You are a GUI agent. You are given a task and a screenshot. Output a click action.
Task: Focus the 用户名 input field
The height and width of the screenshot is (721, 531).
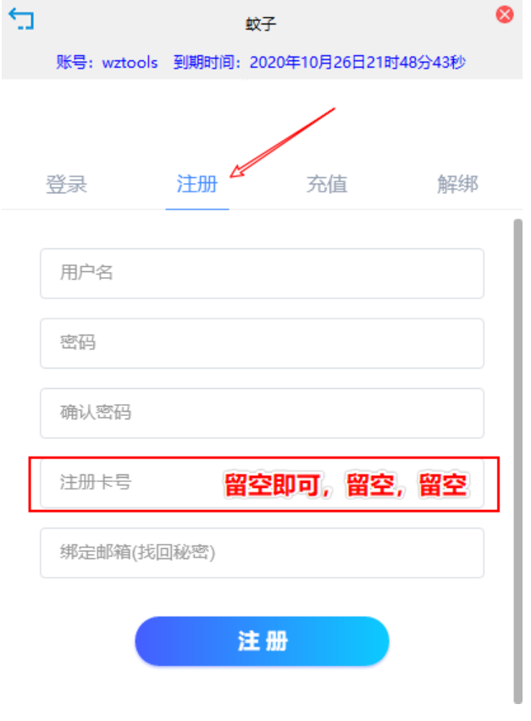[x=262, y=274]
